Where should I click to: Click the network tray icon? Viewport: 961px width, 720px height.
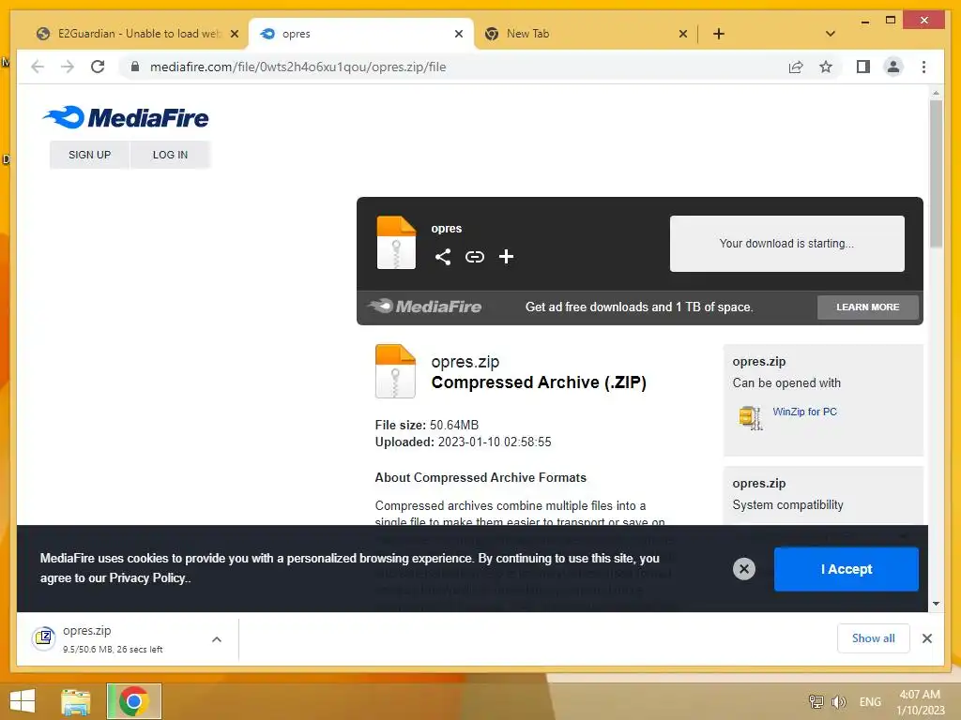816,701
